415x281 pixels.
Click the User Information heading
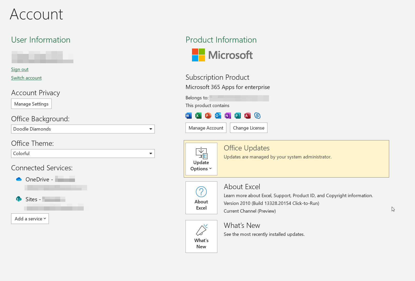click(41, 40)
